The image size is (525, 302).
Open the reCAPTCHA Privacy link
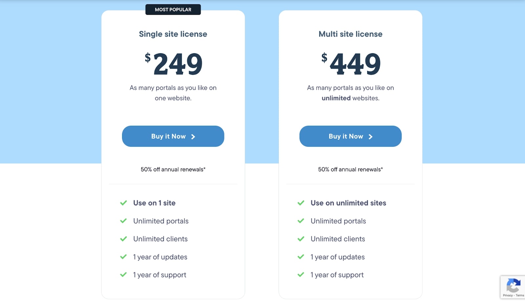[x=508, y=295]
